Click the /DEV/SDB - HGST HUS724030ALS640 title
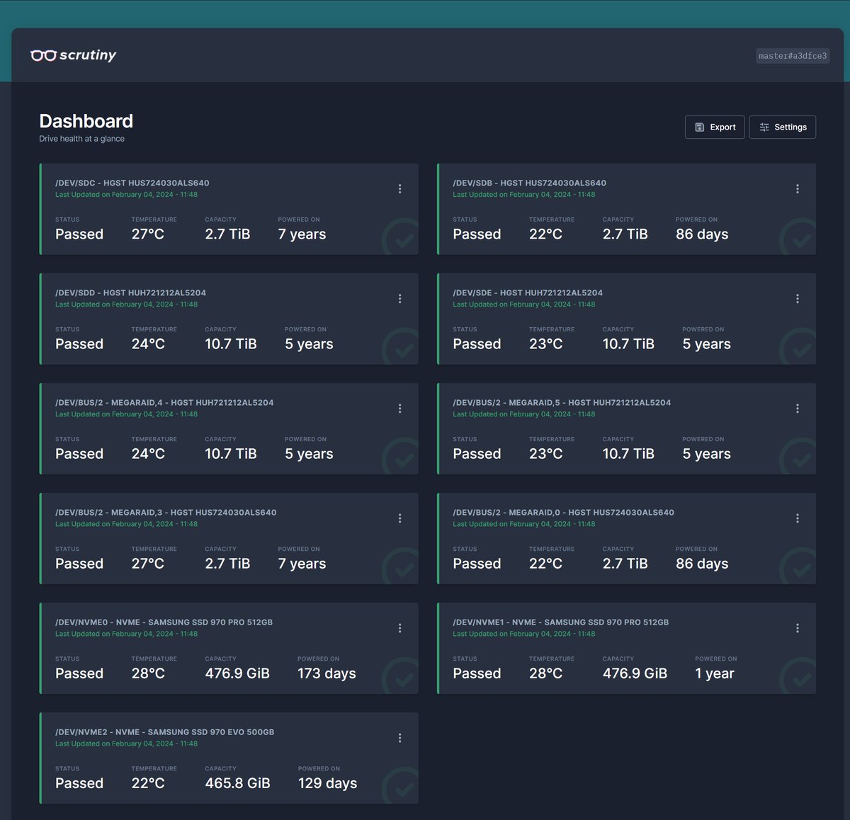The height and width of the screenshot is (820, 850). tap(530, 183)
